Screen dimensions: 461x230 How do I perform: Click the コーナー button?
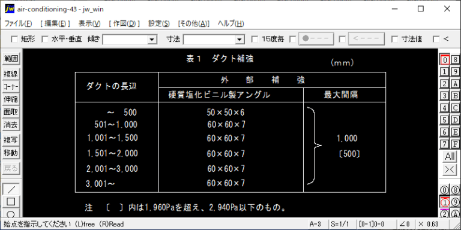[11, 87]
